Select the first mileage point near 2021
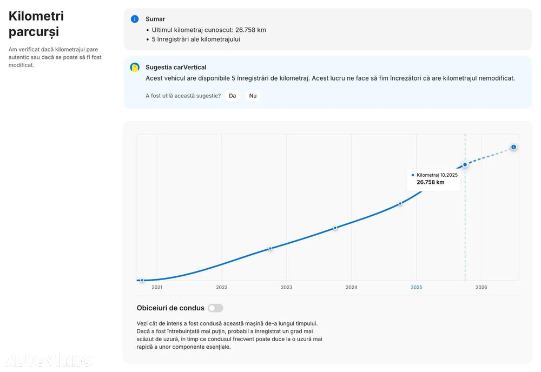 tap(142, 280)
